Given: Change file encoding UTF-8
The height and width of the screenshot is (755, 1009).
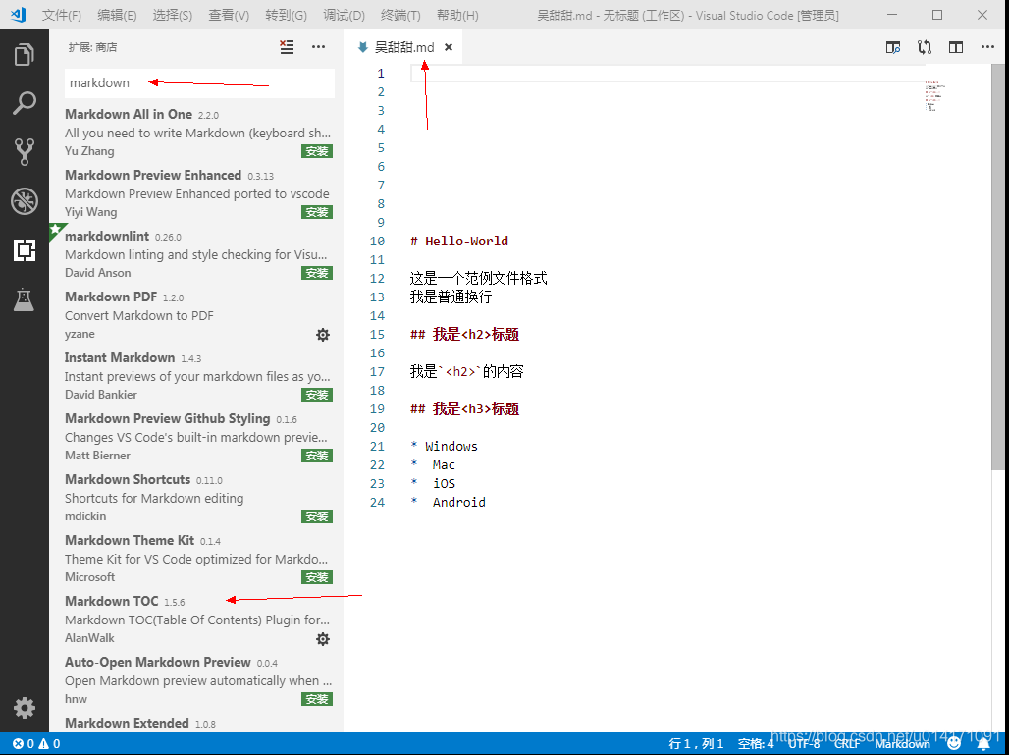Looking at the screenshot, I should pos(804,744).
